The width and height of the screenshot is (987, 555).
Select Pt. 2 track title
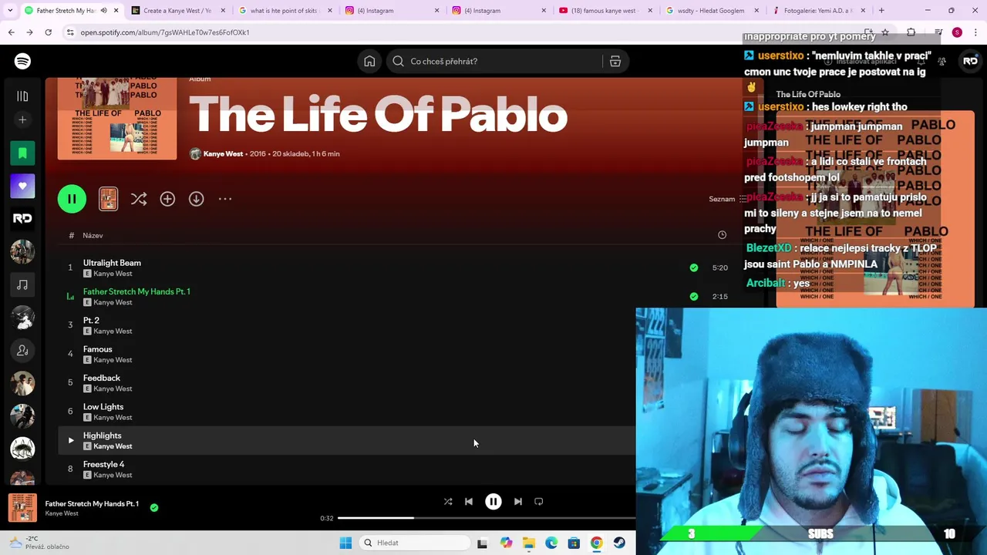[91, 320]
